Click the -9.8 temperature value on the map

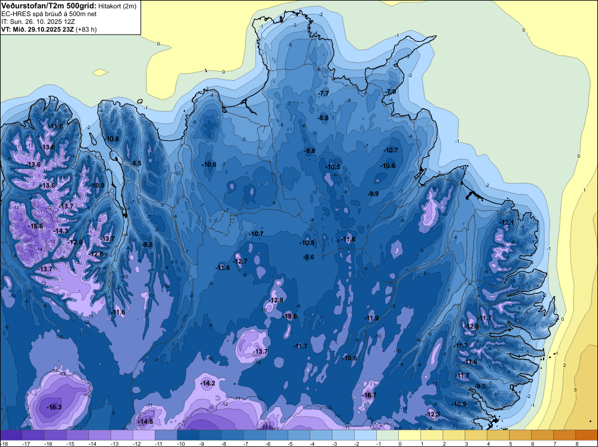pyautogui.click(x=310, y=151)
